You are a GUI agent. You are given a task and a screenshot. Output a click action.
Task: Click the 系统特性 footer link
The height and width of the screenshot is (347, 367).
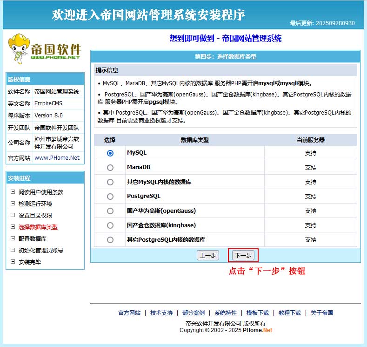coord(226,313)
